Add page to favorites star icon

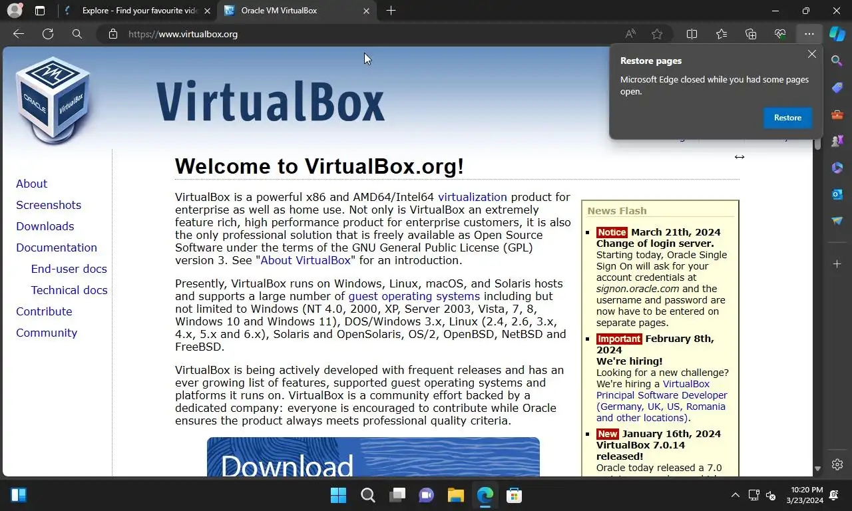(657, 34)
